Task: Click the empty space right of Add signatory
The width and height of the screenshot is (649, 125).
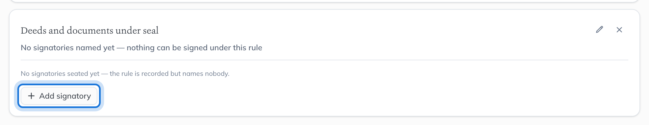Action: tap(364, 96)
